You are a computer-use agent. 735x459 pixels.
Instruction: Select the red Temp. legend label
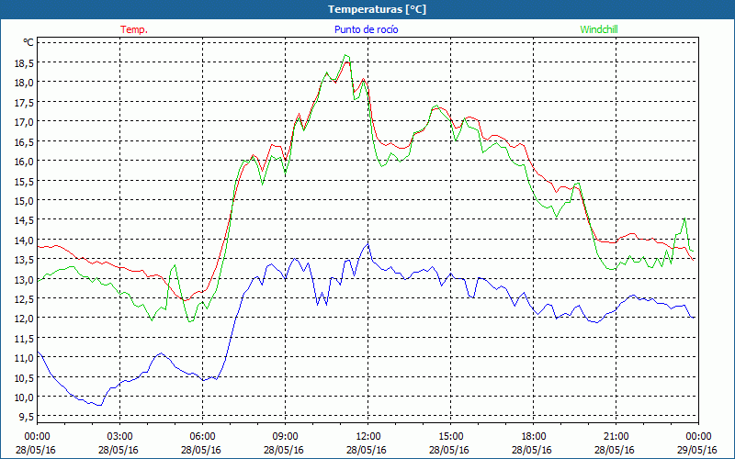coord(134,29)
